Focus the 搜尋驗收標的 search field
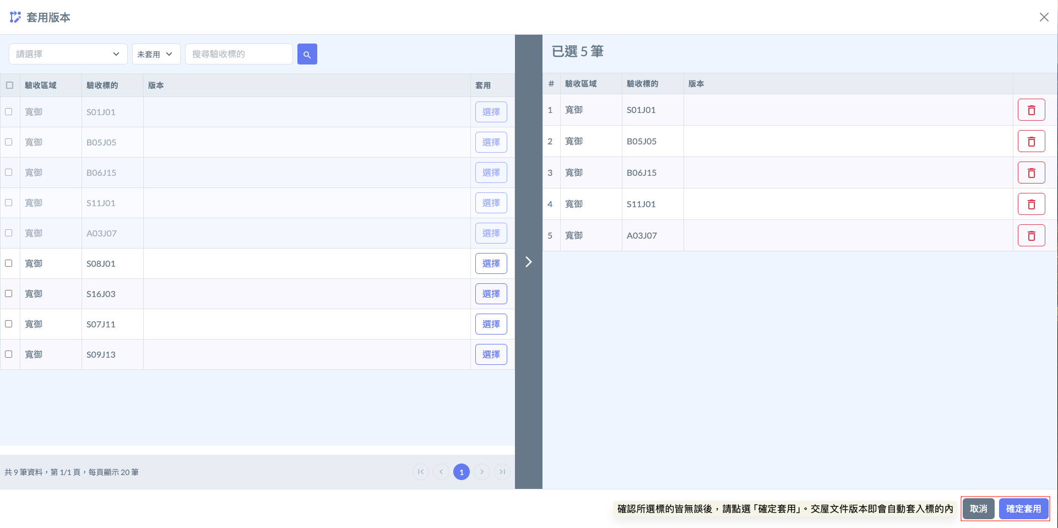Screen dimensions: 1058x528 point(239,54)
